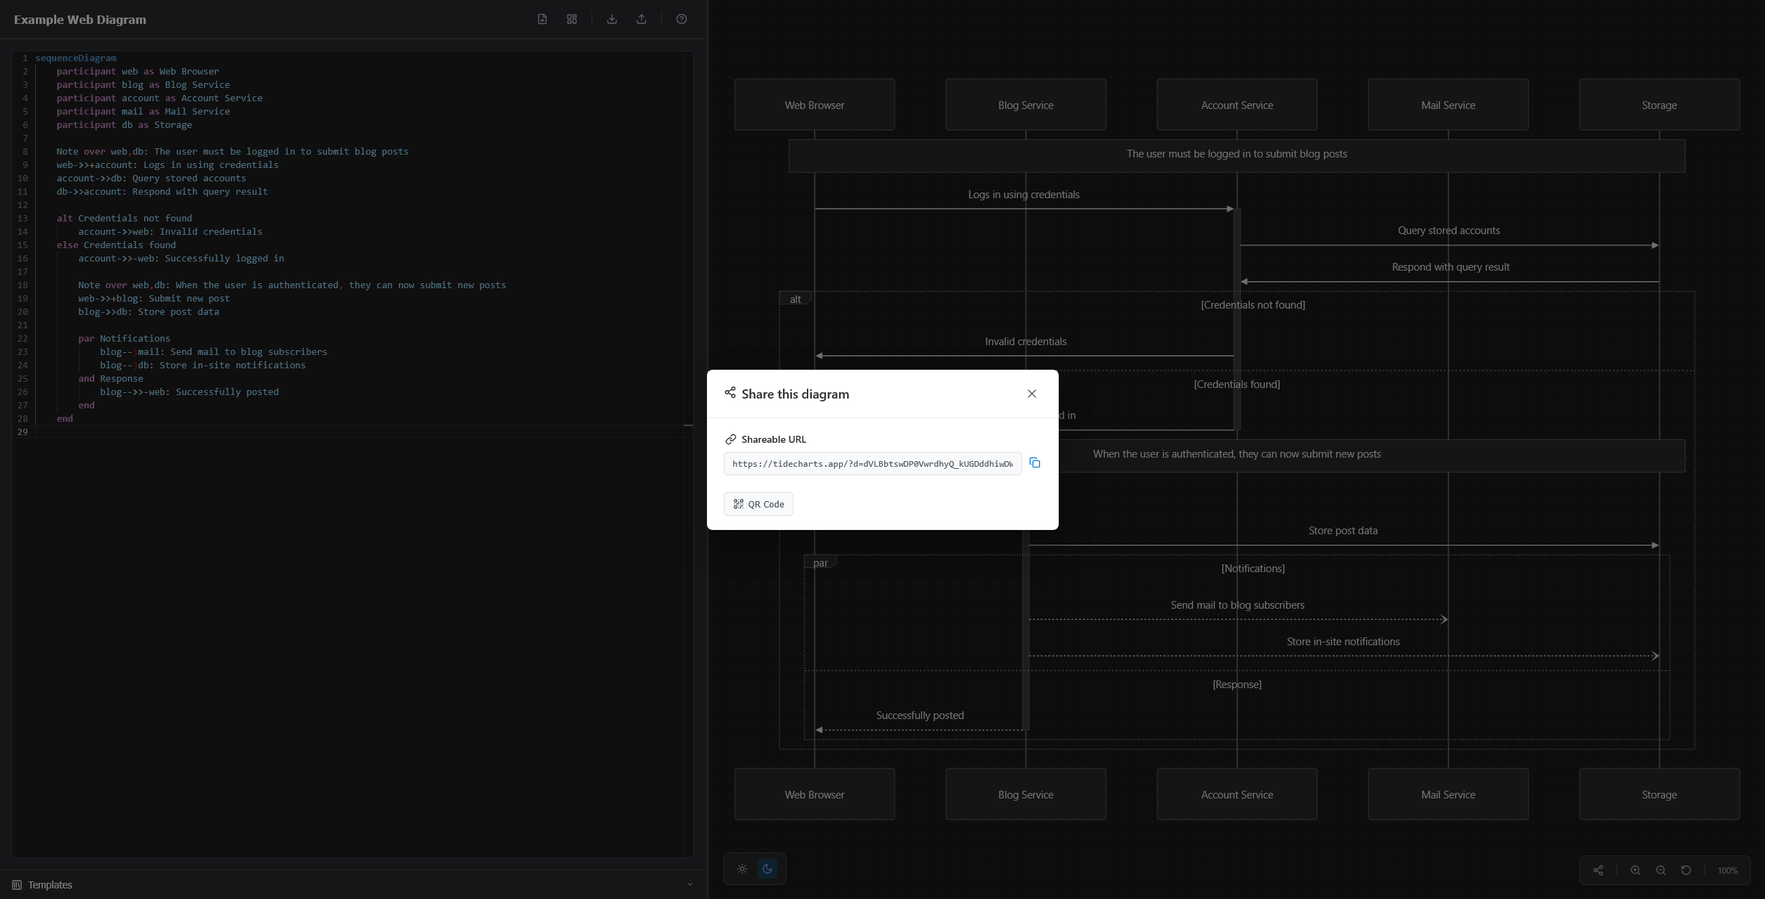The height and width of the screenshot is (899, 1765).
Task: Click 'Store in-site notifications' label
Action: tap(1343, 642)
